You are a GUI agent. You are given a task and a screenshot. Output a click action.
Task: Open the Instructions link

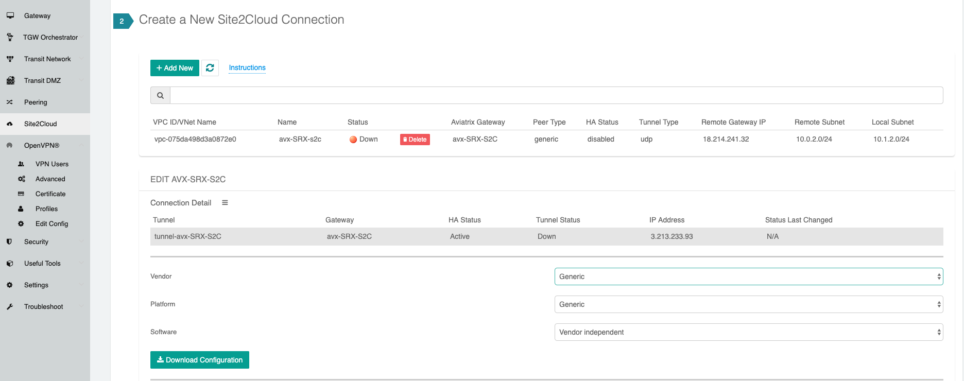[x=247, y=67]
